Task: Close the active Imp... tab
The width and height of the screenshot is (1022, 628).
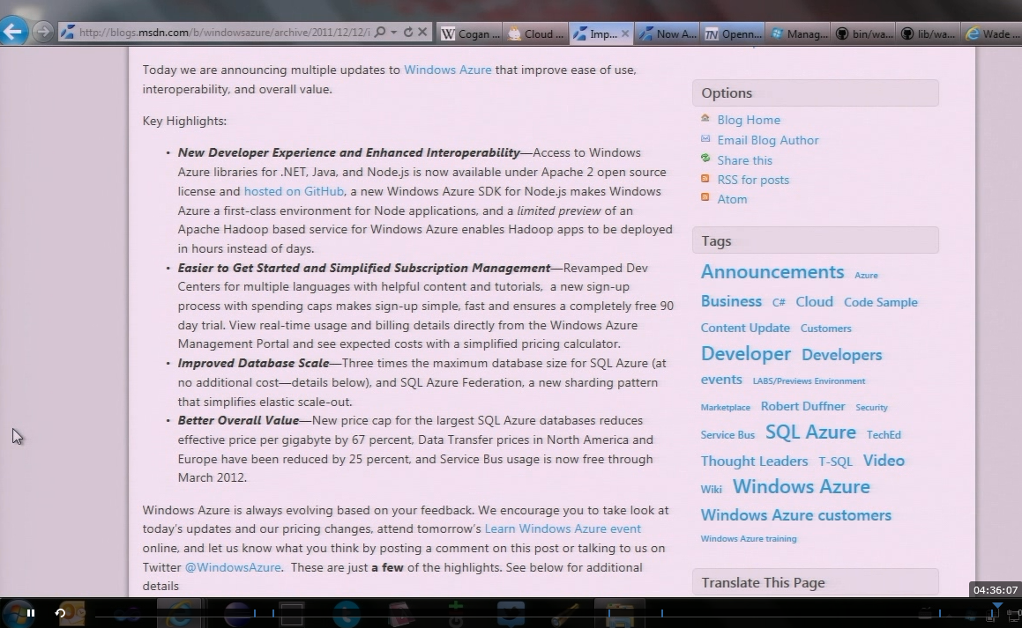Action: pyautogui.click(x=625, y=33)
